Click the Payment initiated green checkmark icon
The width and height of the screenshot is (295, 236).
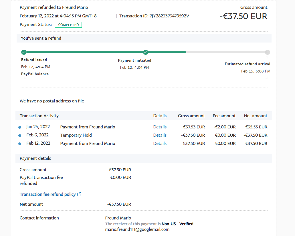(146, 52)
